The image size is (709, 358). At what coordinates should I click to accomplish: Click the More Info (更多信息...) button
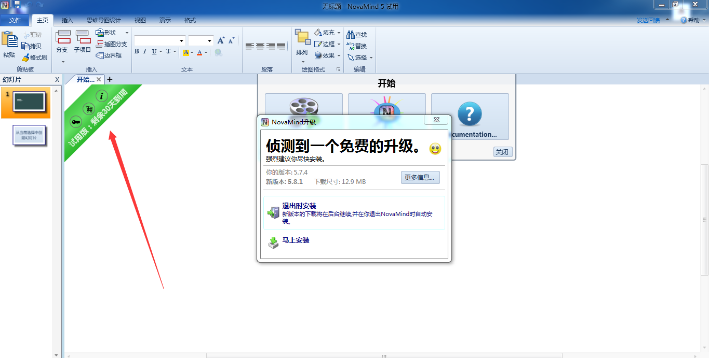[421, 177]
